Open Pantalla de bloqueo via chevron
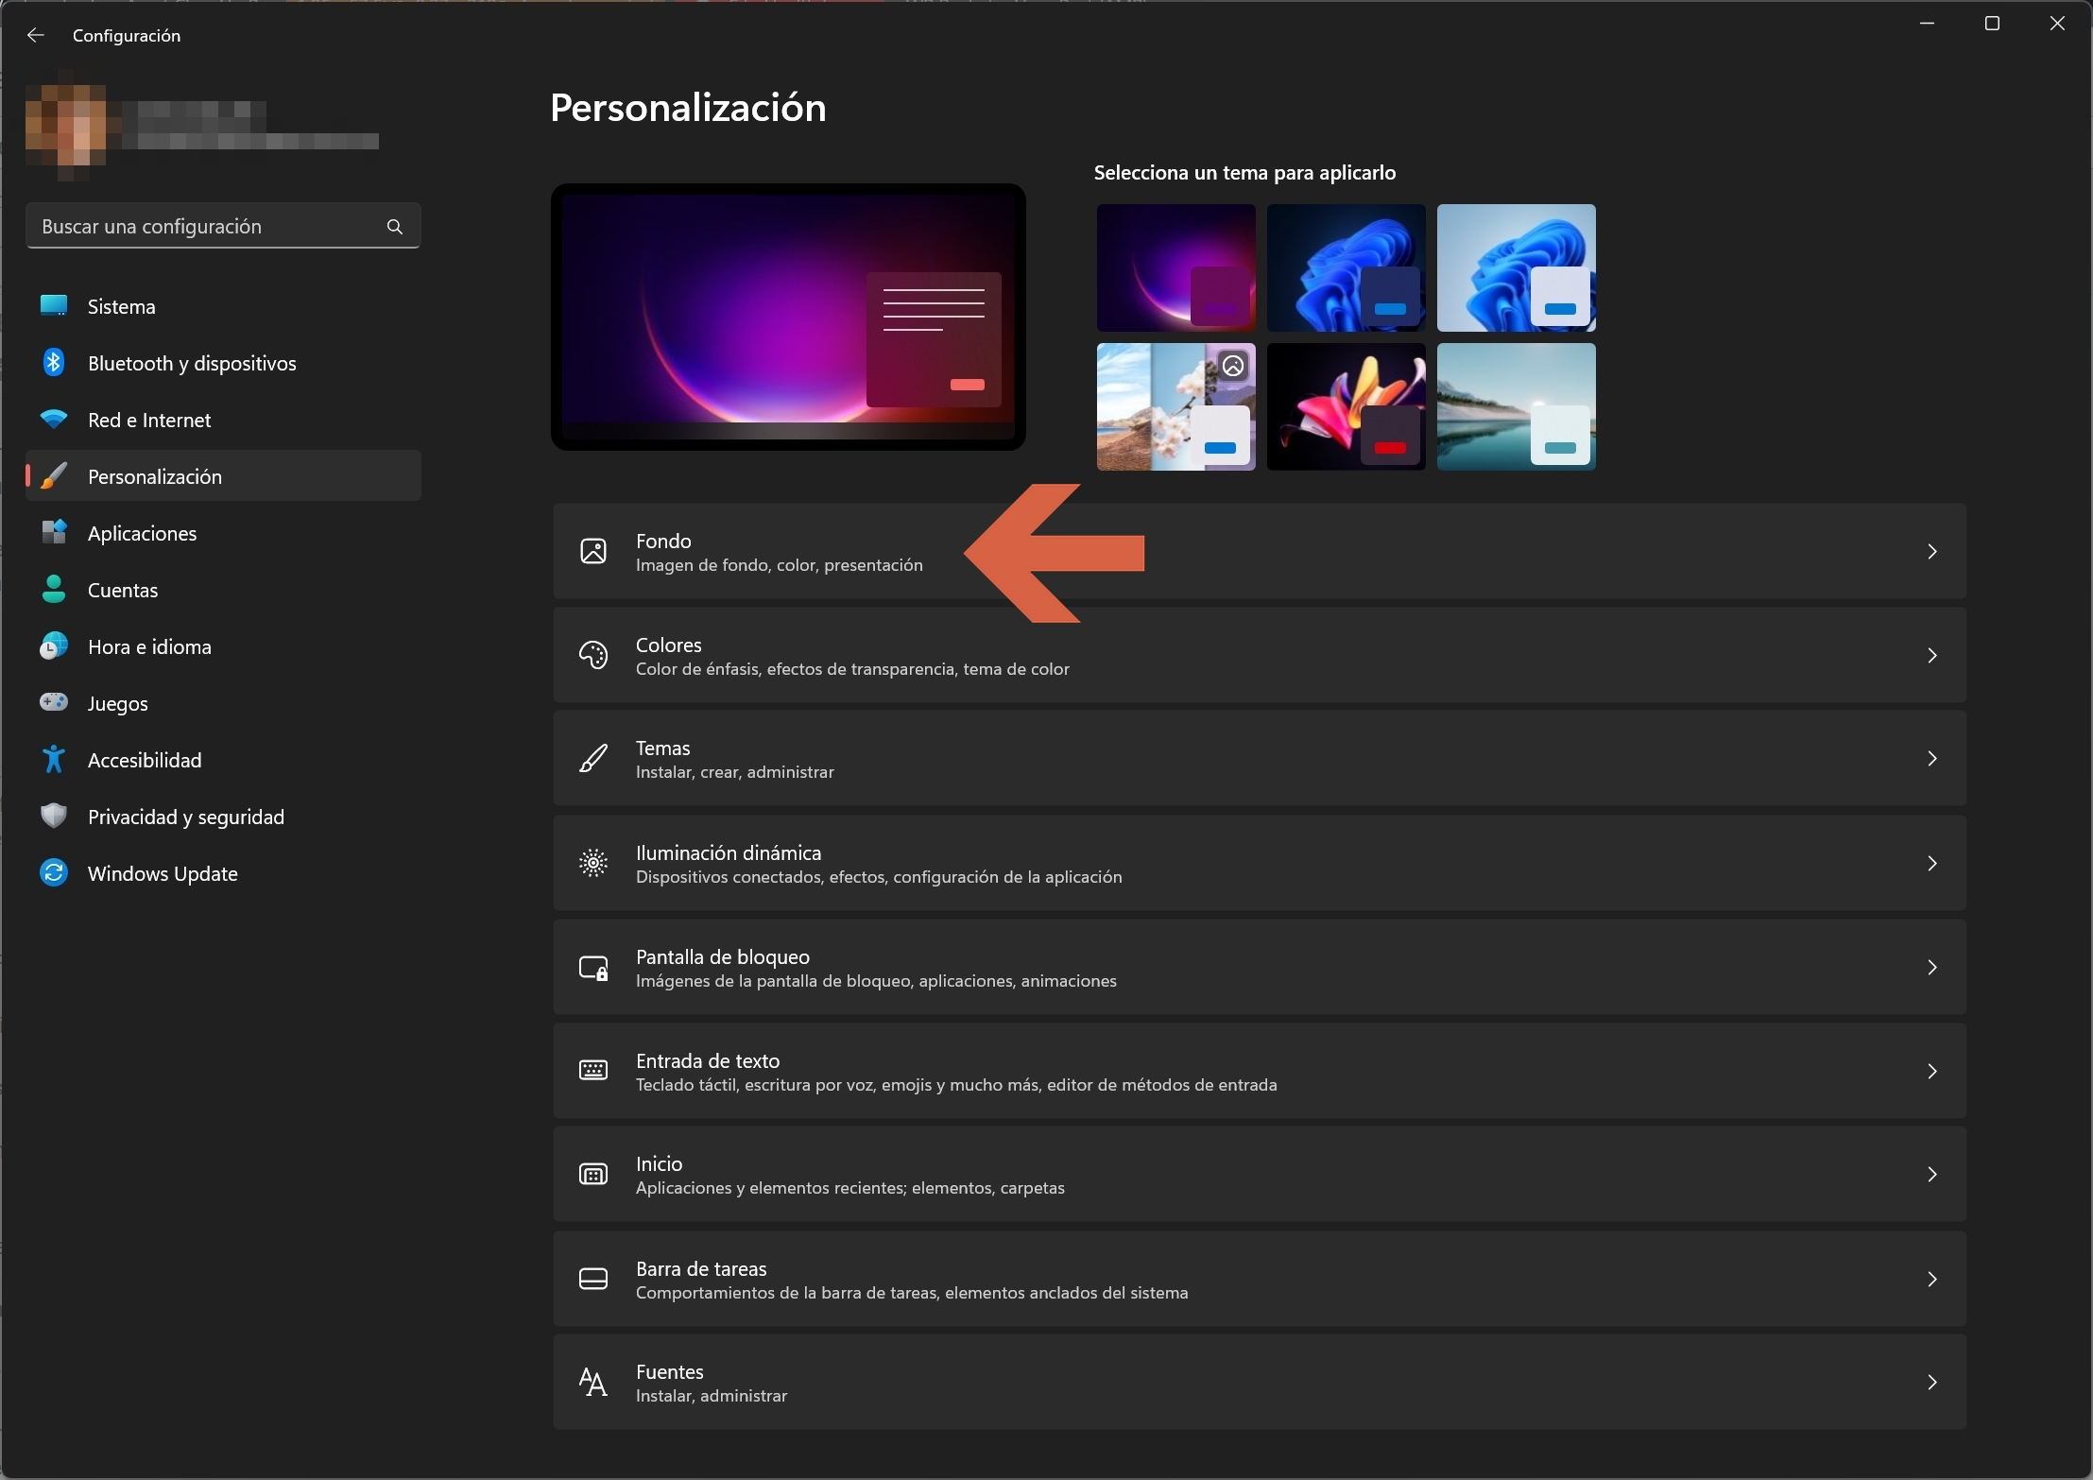 click(1932, 967)
